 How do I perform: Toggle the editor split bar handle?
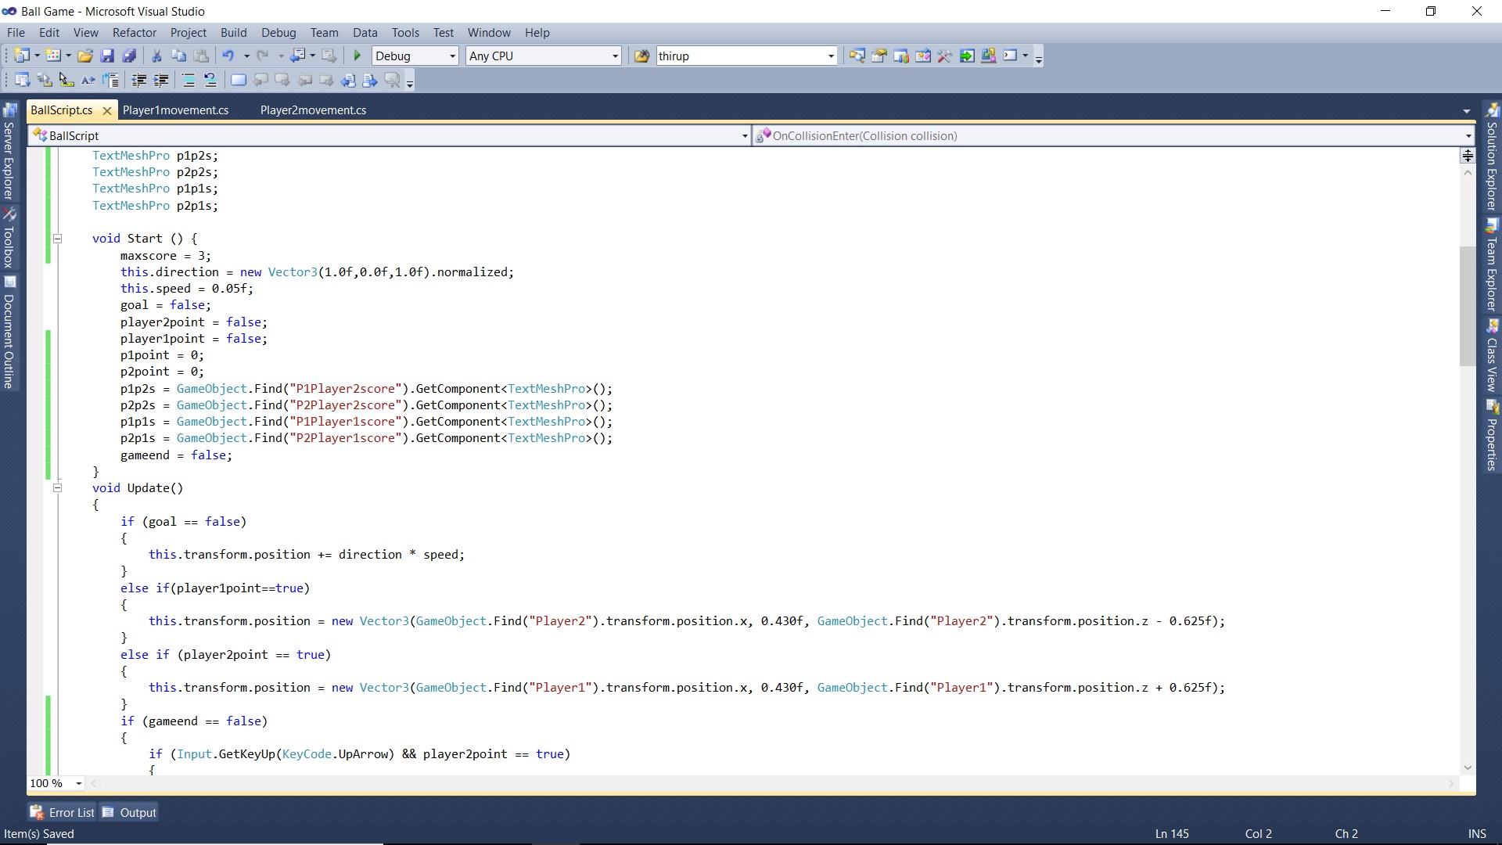pyautogui.click(x=1468, y=156)
